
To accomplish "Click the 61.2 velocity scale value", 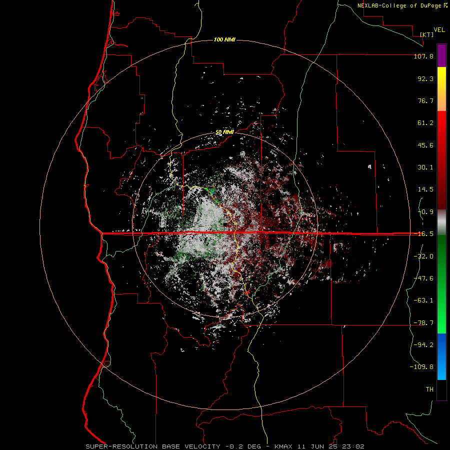I will (x=425, y=123).
